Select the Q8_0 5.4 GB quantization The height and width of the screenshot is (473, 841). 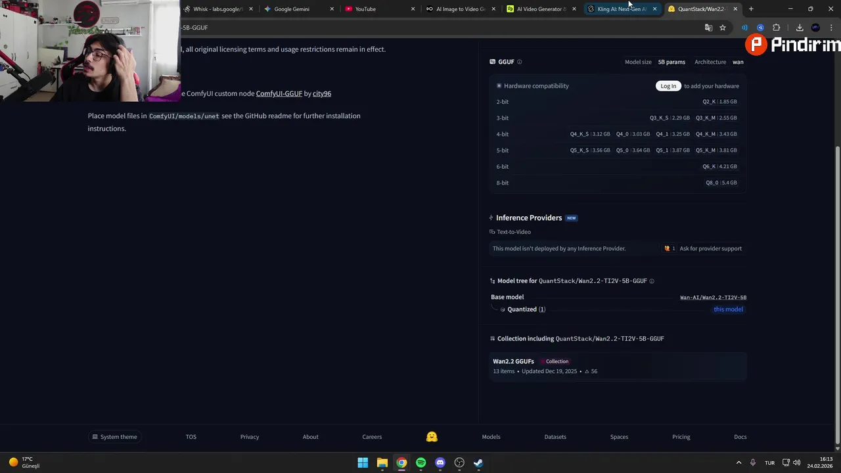721,183
